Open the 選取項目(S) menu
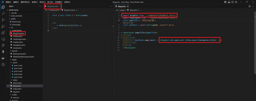 pyautogui.click(x=25, y=2)
